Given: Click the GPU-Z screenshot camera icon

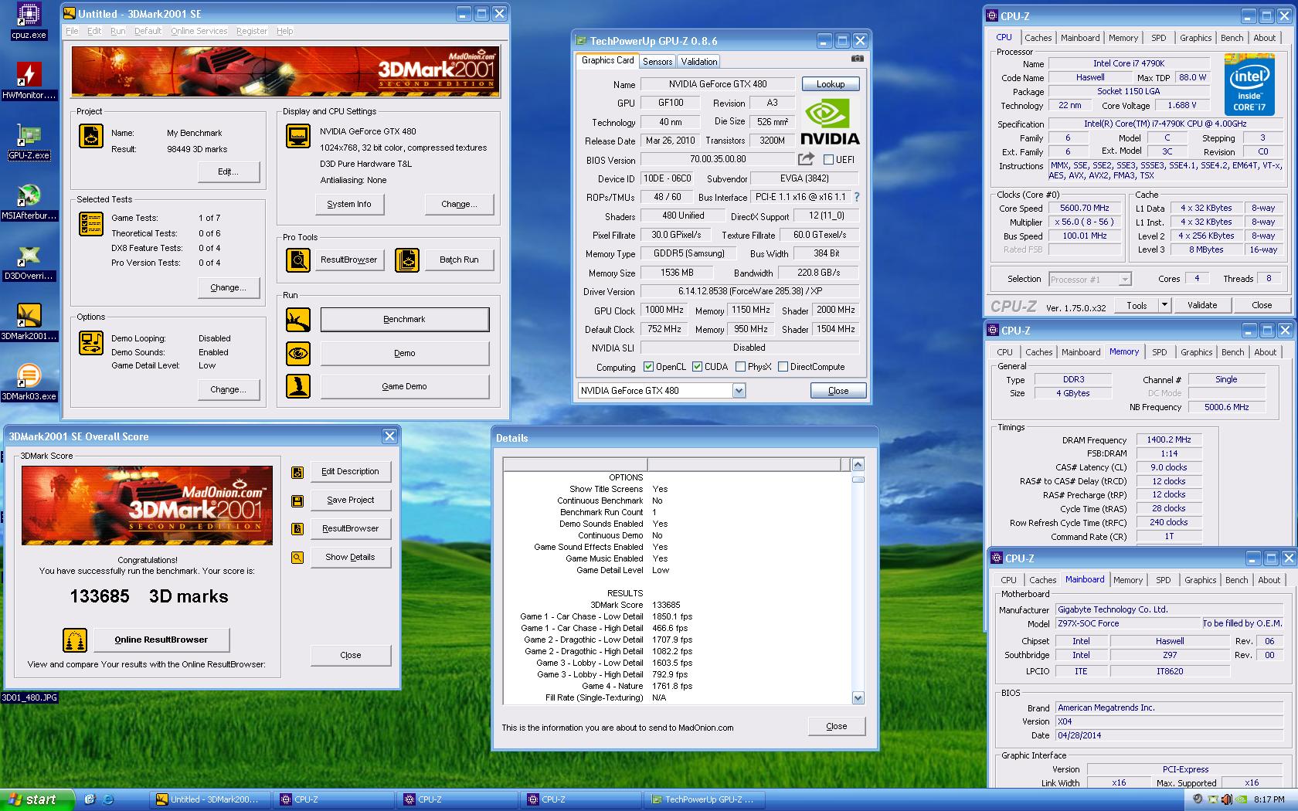Looking at the screenshot, I should click(x=858, y=59).
